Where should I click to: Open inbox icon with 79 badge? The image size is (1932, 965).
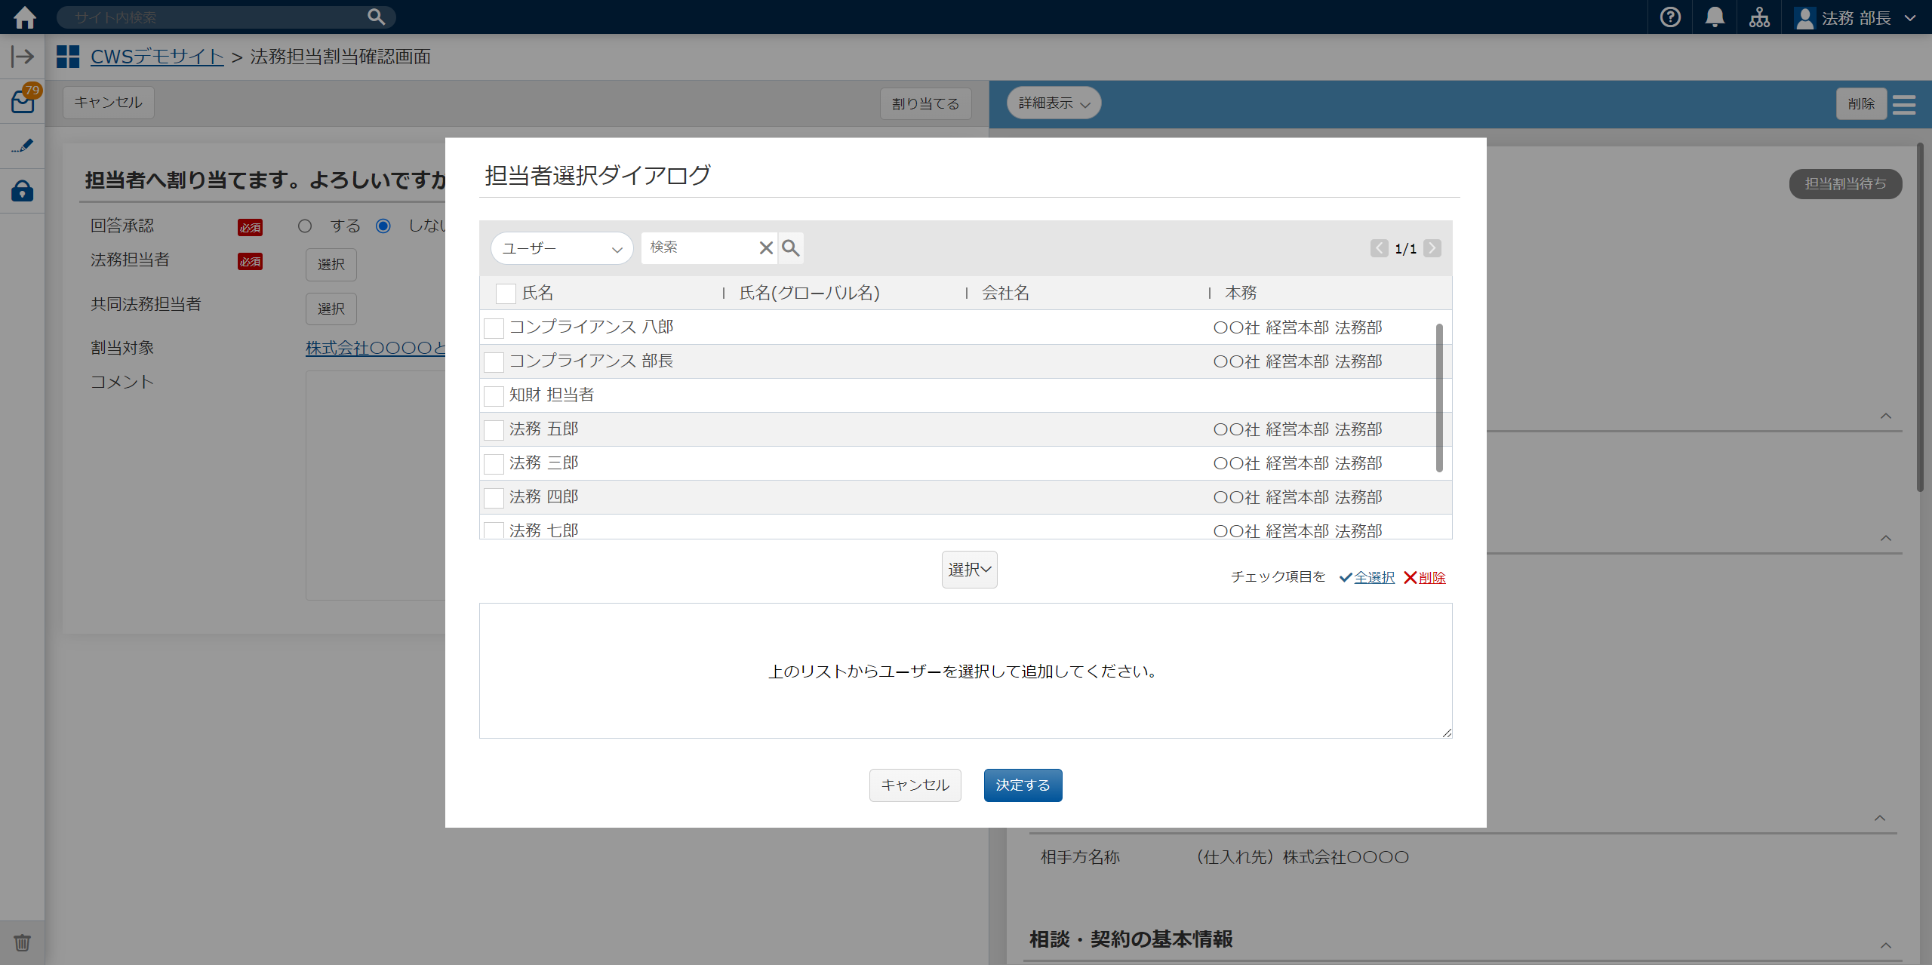pyautogui.click(x=23, y=102)
